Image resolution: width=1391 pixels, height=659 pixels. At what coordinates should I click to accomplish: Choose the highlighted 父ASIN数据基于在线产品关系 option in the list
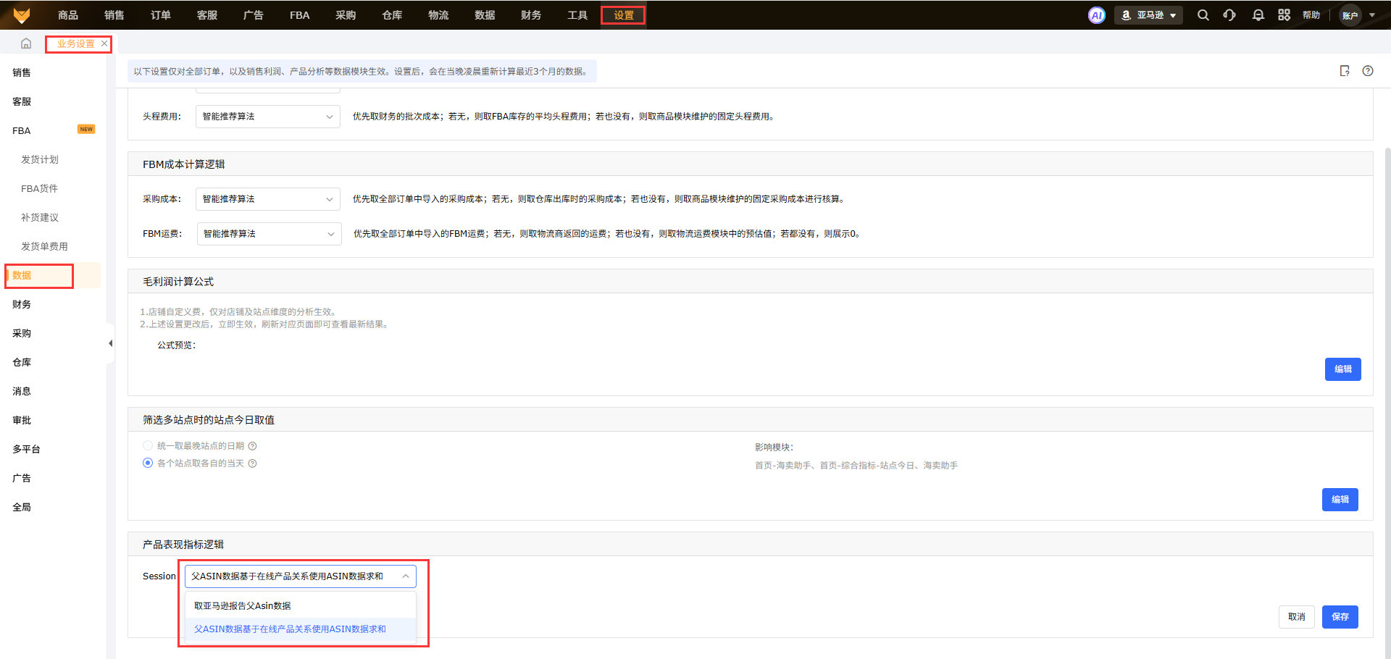point(301,629)
